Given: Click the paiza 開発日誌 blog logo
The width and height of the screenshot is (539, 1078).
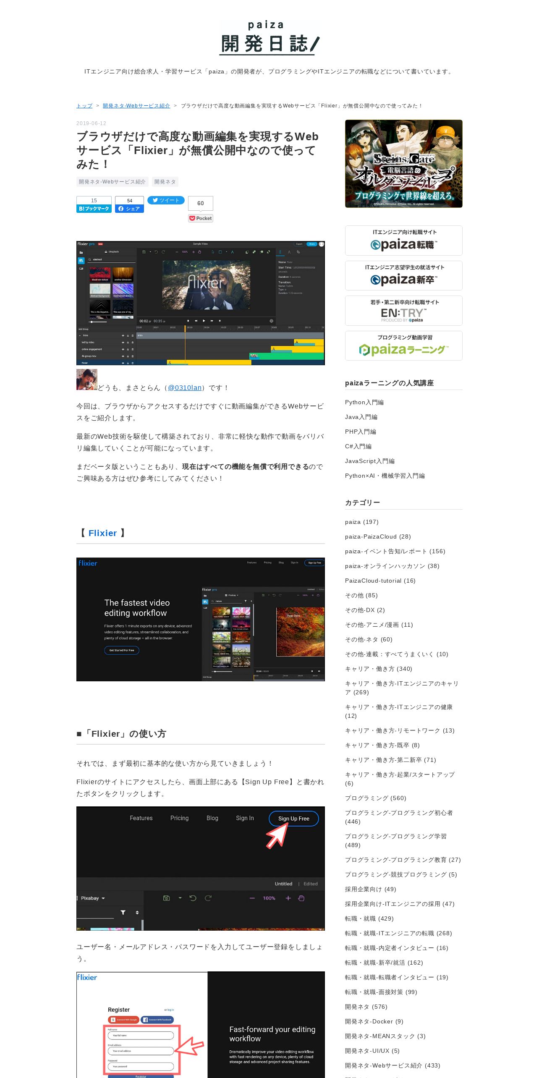Looking at the screenshot, I should (269, 38).
